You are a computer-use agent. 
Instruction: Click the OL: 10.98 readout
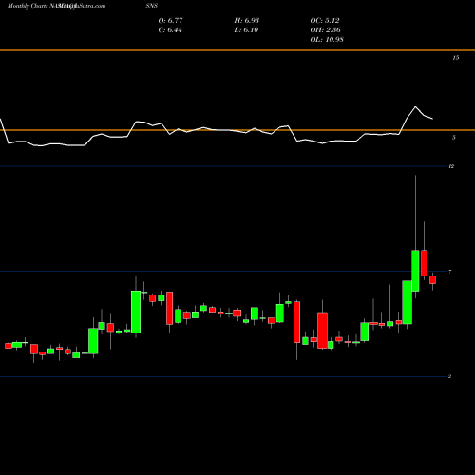pos(327,40)
